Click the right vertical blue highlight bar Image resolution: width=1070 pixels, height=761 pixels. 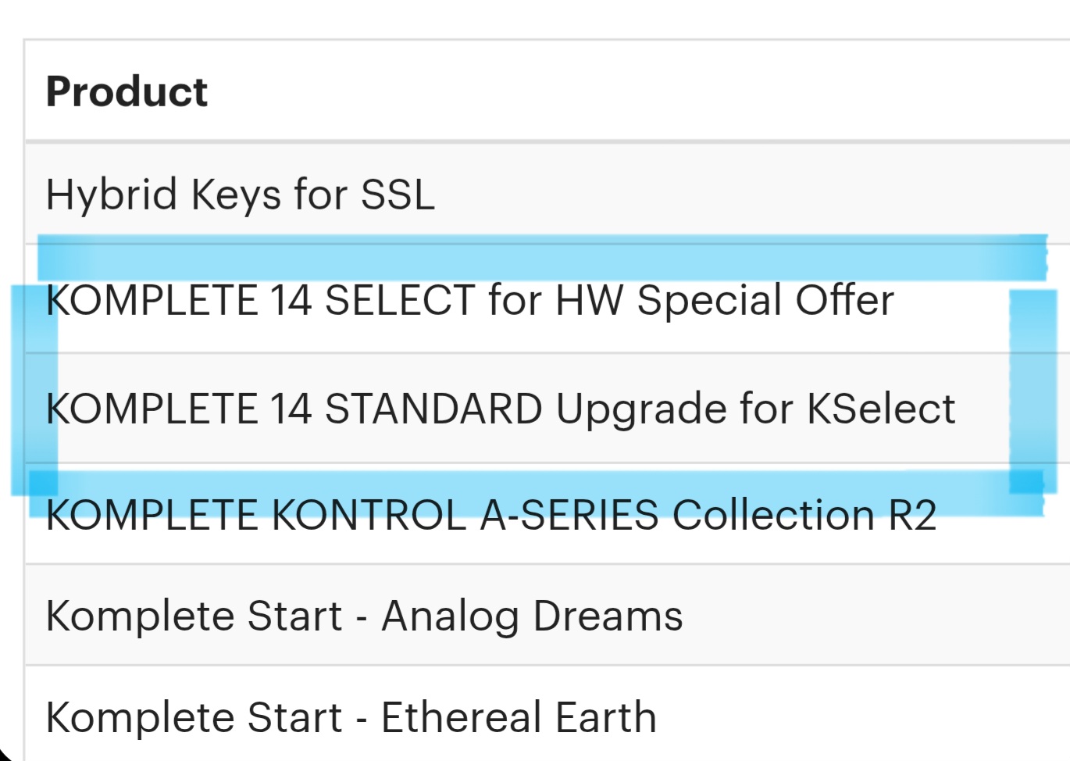click(x=1033, y=392)
